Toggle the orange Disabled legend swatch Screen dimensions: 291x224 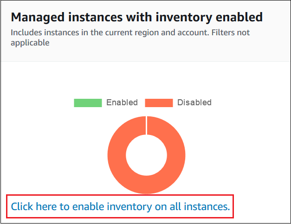pyautogui.click(x=159, y=102)
